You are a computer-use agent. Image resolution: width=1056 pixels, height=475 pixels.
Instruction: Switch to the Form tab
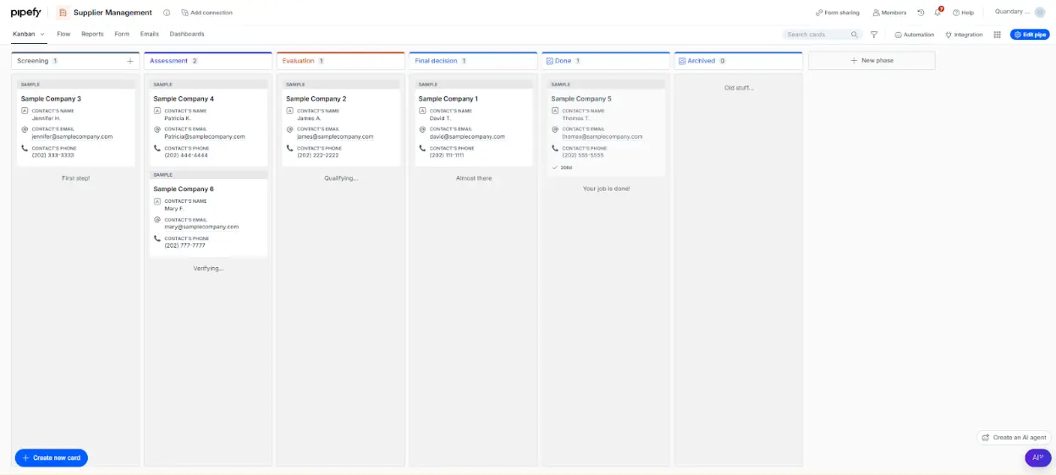tap(122, 34)
